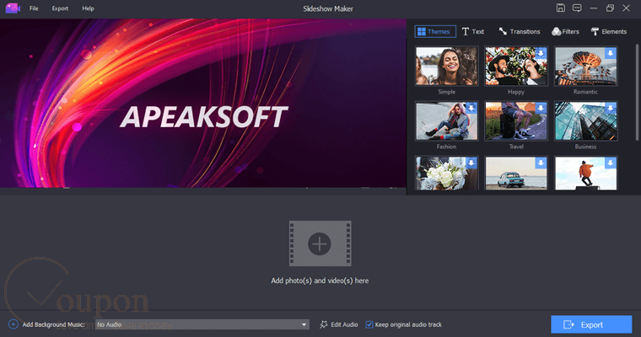641x337 pixels.
Task: Click the Add Background Music plus icon
Action: [13, 324]
